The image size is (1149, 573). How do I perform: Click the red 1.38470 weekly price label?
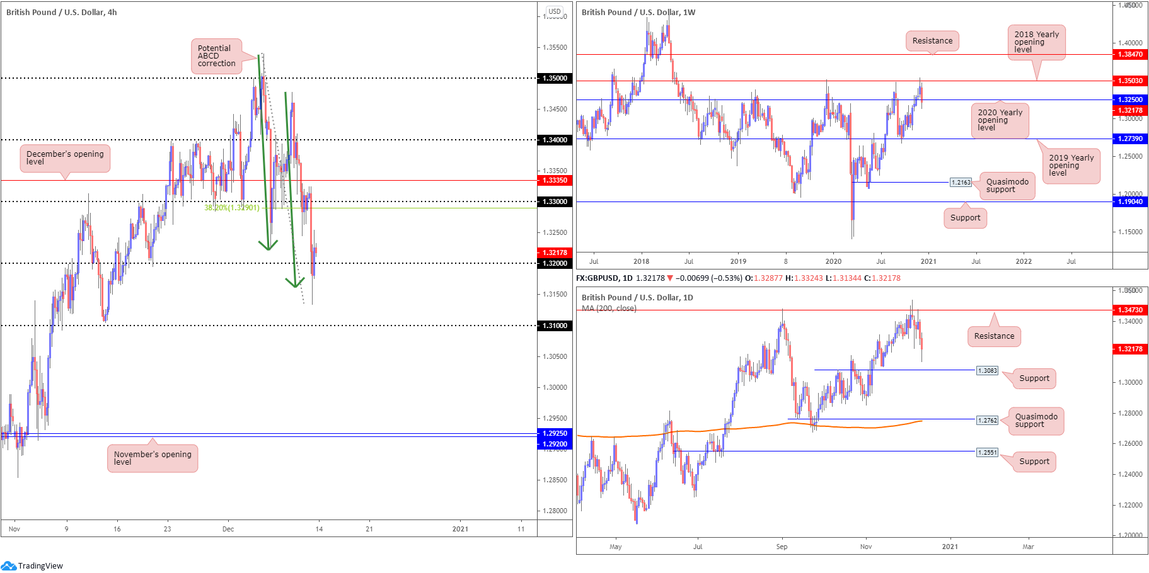pyautogui.click(x=1130, y=55)
